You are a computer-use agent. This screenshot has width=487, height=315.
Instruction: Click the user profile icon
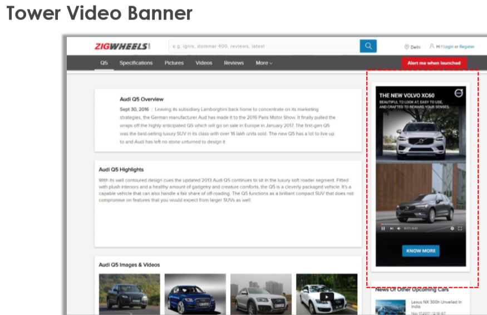[431, 46]
